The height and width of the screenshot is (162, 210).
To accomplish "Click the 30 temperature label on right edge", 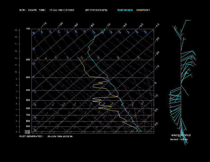I will click(156, 124).
